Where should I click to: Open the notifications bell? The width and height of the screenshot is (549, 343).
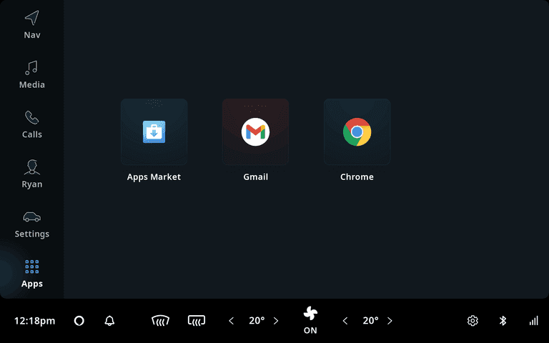click(109, 321)
